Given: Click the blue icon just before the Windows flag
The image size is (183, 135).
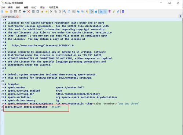Looking at the screenshot, I should point(83,11).
